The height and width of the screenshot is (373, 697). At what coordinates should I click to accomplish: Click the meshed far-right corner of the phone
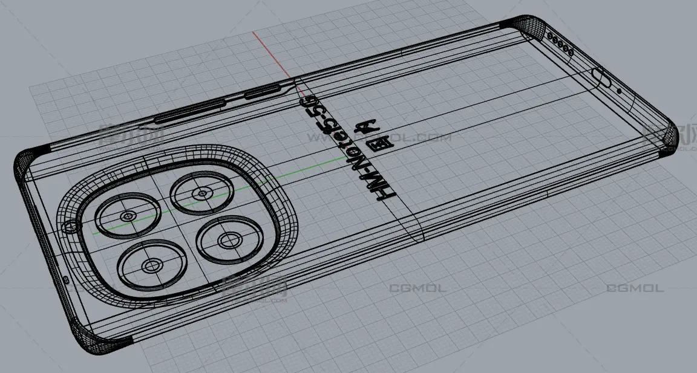(670, 136)
